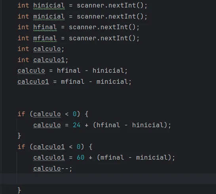Click scanner.nextInt() on the mfinal line
Screen dimensions: 216x194
[102, 38]
